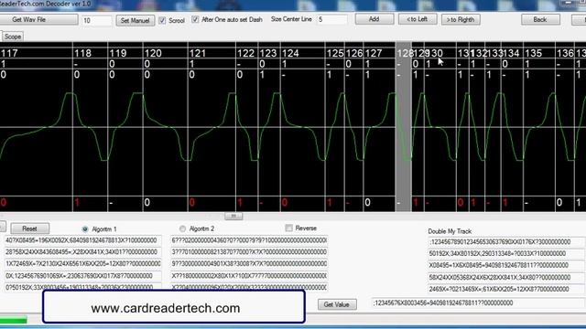Screen dimensions: 586x329
Task: Select the Algoritm 2 radio button
Action: [182, 228]
